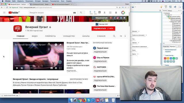Click ВОСПРОИЗВЕСТИ ВСЕ for the playlist
This screenshot has width=184, height=103.
pos(79,79)
